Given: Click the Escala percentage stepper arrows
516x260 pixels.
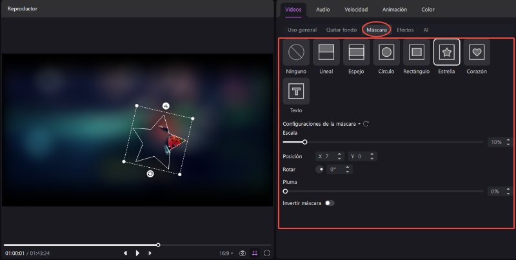Looking at the screenshot, I should (x=508, y=142).
